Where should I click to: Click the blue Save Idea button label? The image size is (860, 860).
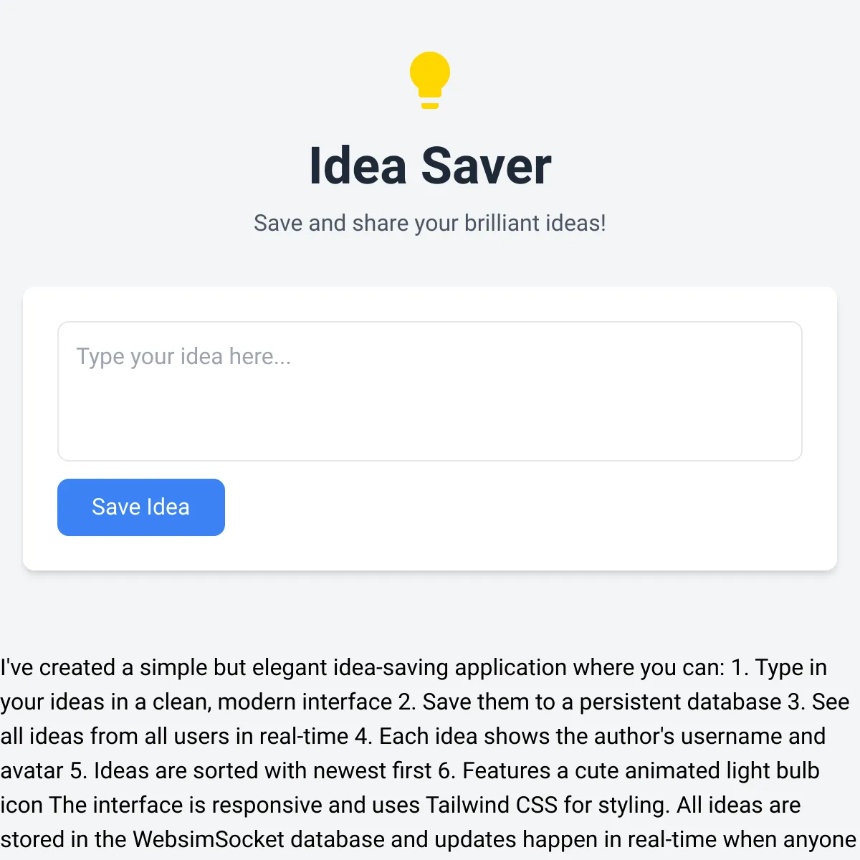pos(140,507)
